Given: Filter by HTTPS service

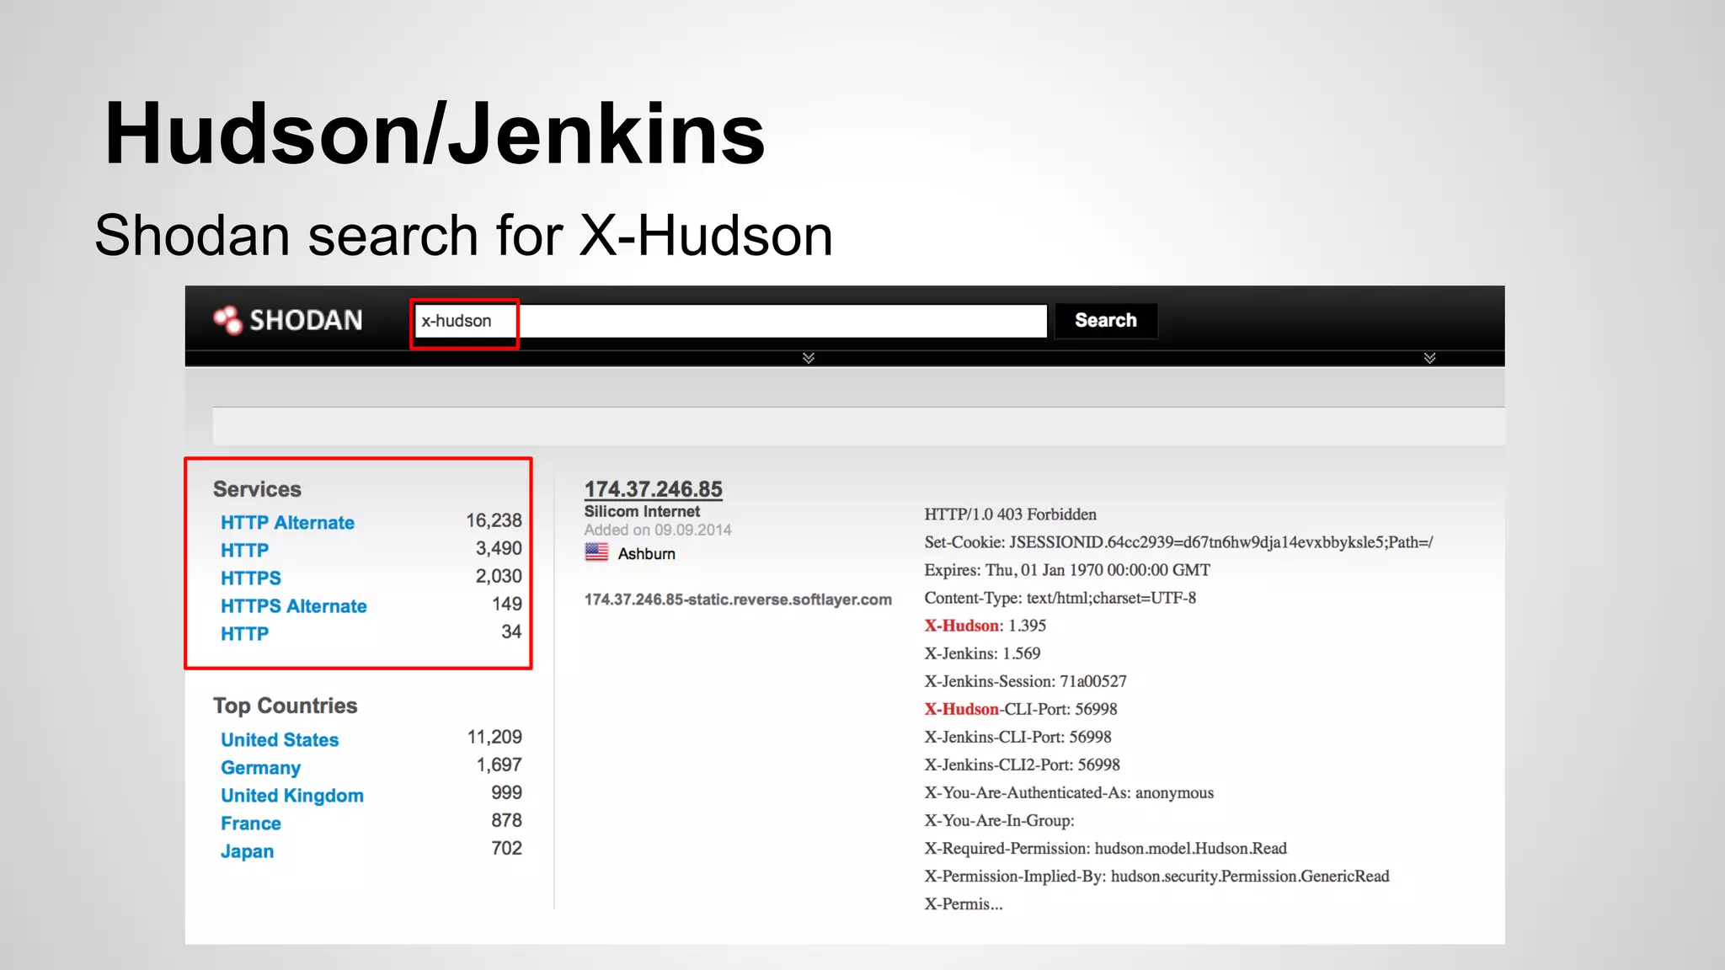Looking at the screenshot, I should [251, 578].
